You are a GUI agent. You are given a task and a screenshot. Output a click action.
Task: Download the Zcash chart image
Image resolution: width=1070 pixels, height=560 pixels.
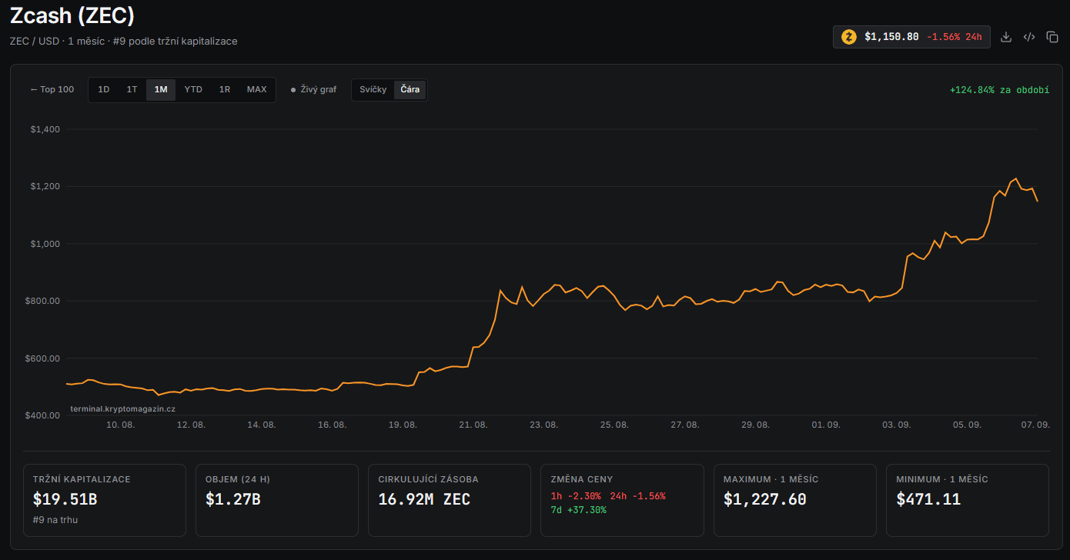[x=1005, y=37]
